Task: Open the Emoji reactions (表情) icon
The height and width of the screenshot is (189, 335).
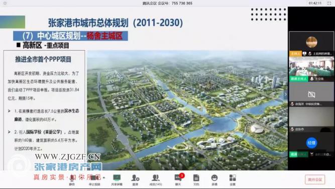Action: point(214,178)
